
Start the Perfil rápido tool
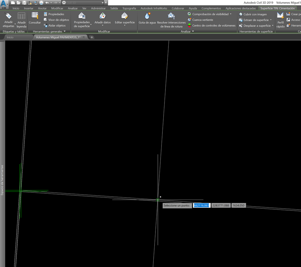[281, 20]
